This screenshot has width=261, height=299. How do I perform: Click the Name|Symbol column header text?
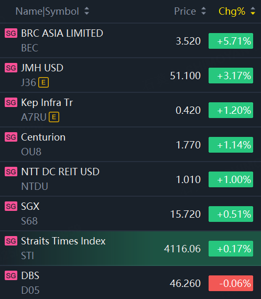click(x=47, y=12)
